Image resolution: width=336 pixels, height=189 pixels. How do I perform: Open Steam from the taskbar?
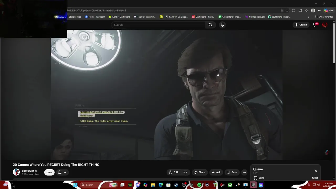pyautogui.click(x=176, y=185)
